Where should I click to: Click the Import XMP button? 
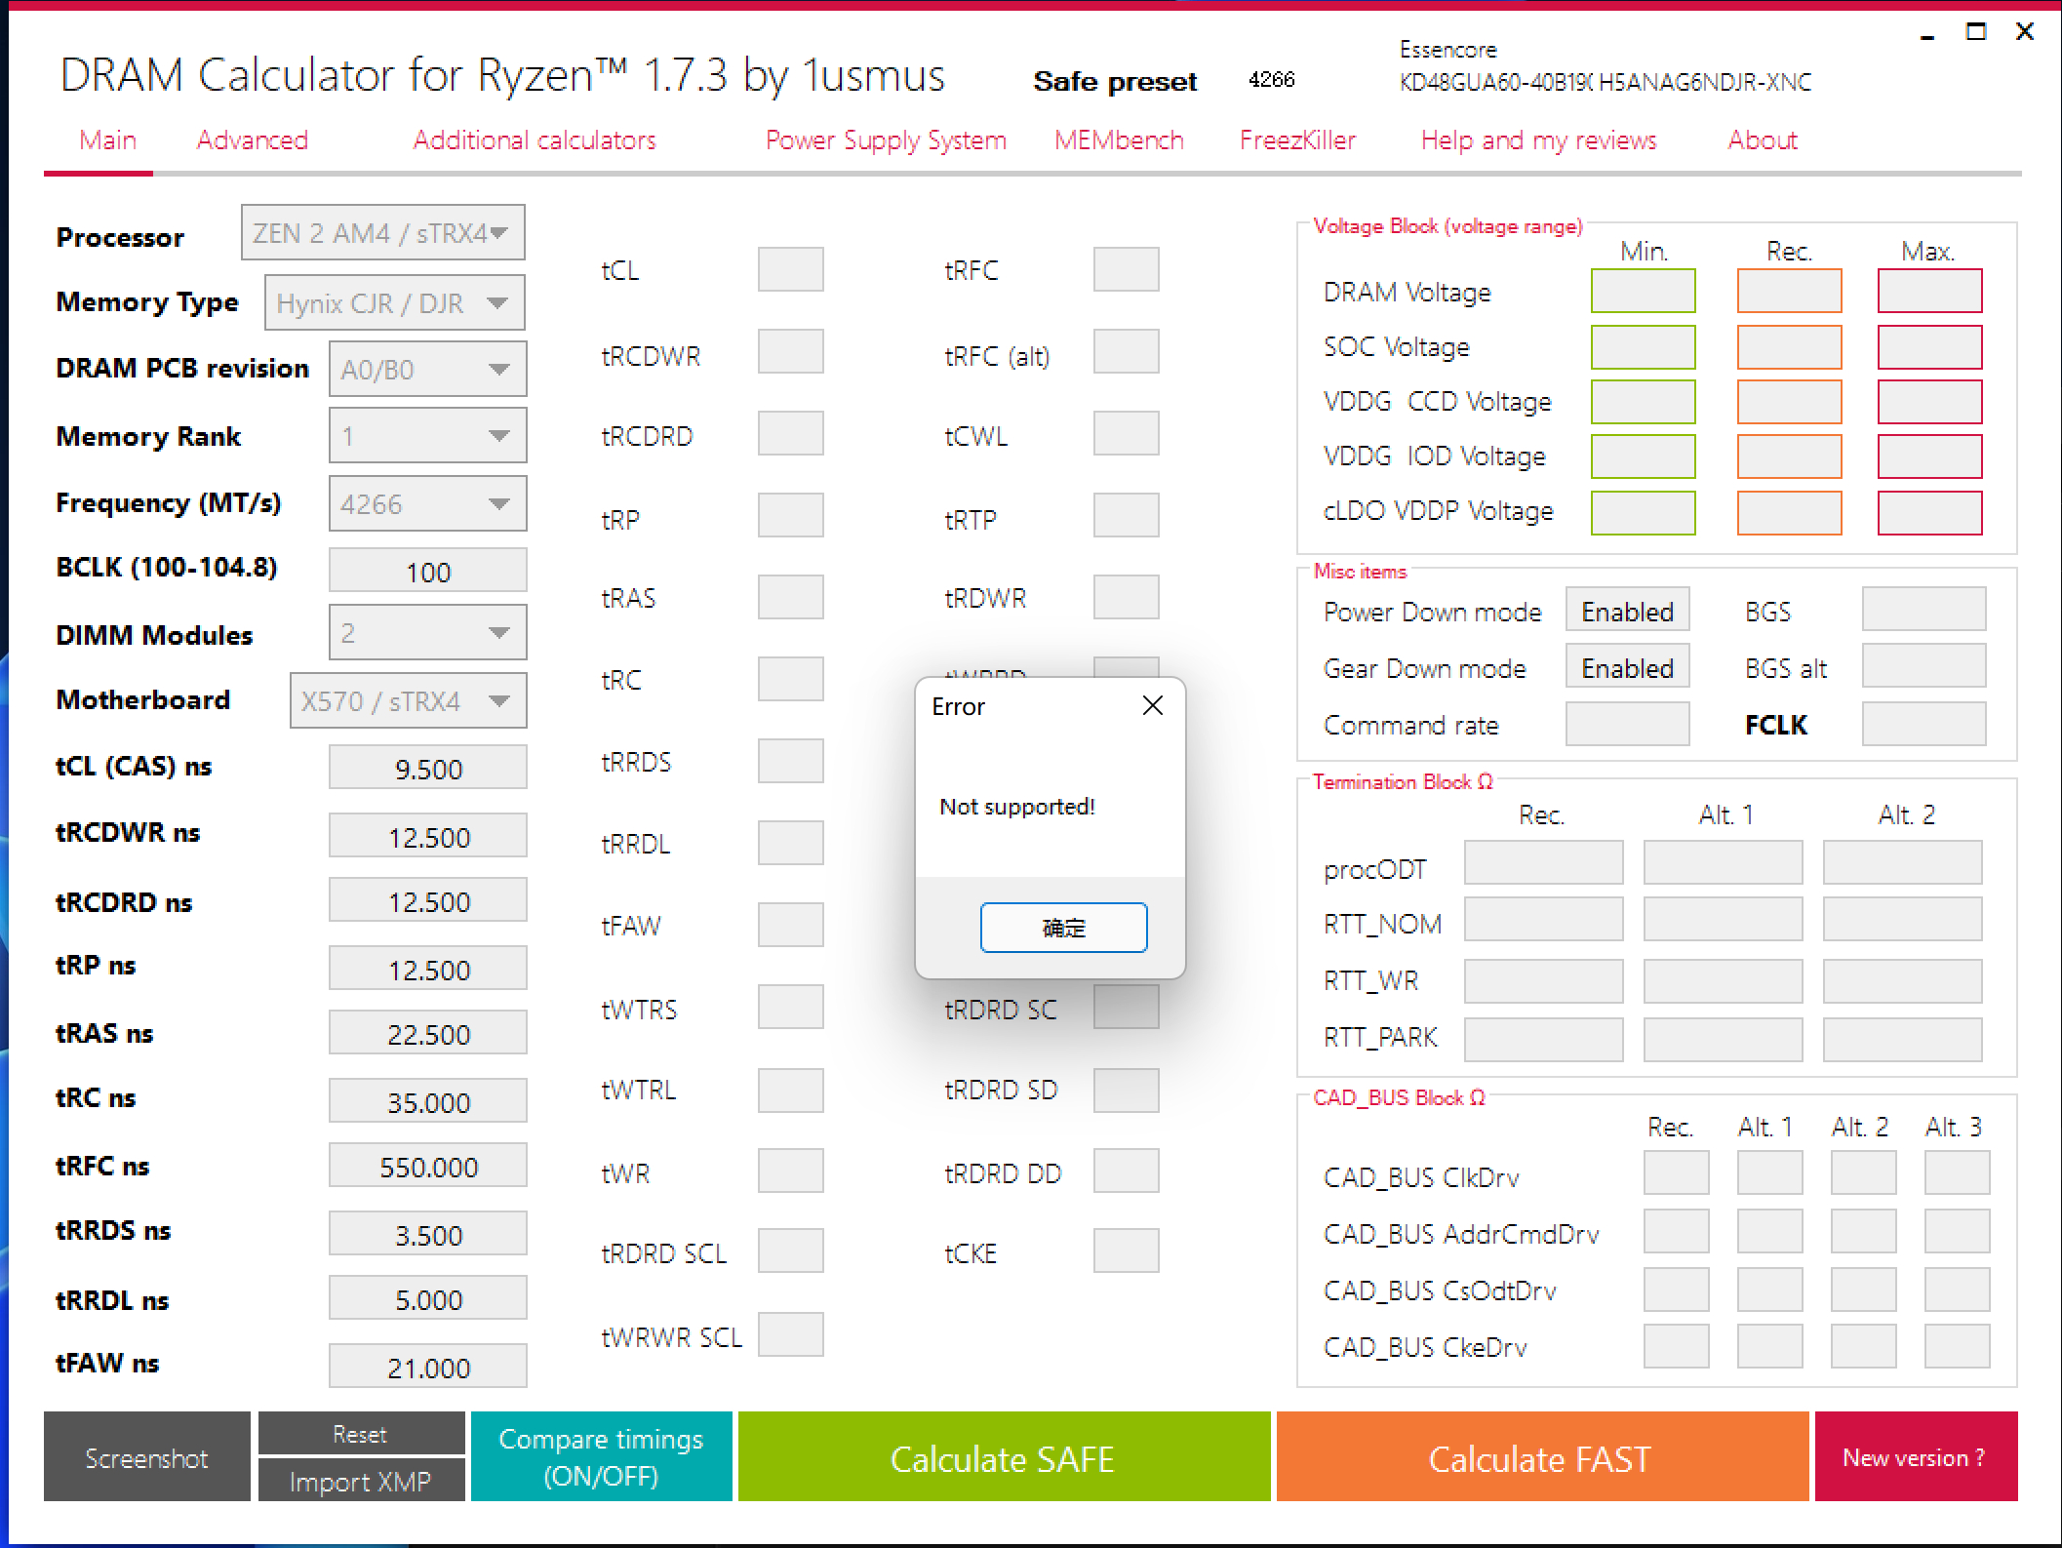(361, 1481)
